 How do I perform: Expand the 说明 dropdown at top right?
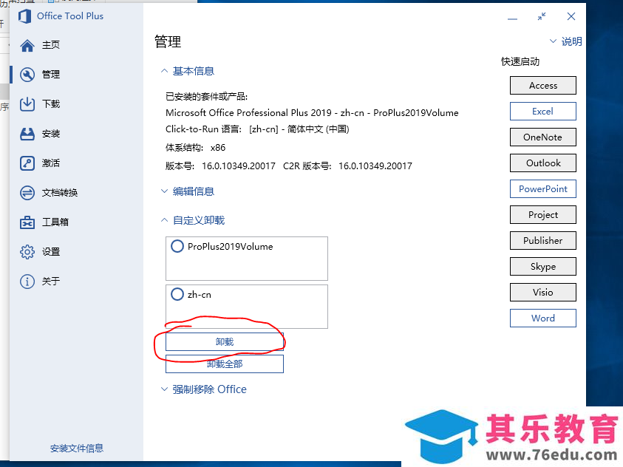click(x=566, y=41)
